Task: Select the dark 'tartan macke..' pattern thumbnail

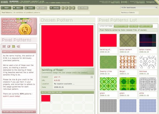Action: point(148,40)
